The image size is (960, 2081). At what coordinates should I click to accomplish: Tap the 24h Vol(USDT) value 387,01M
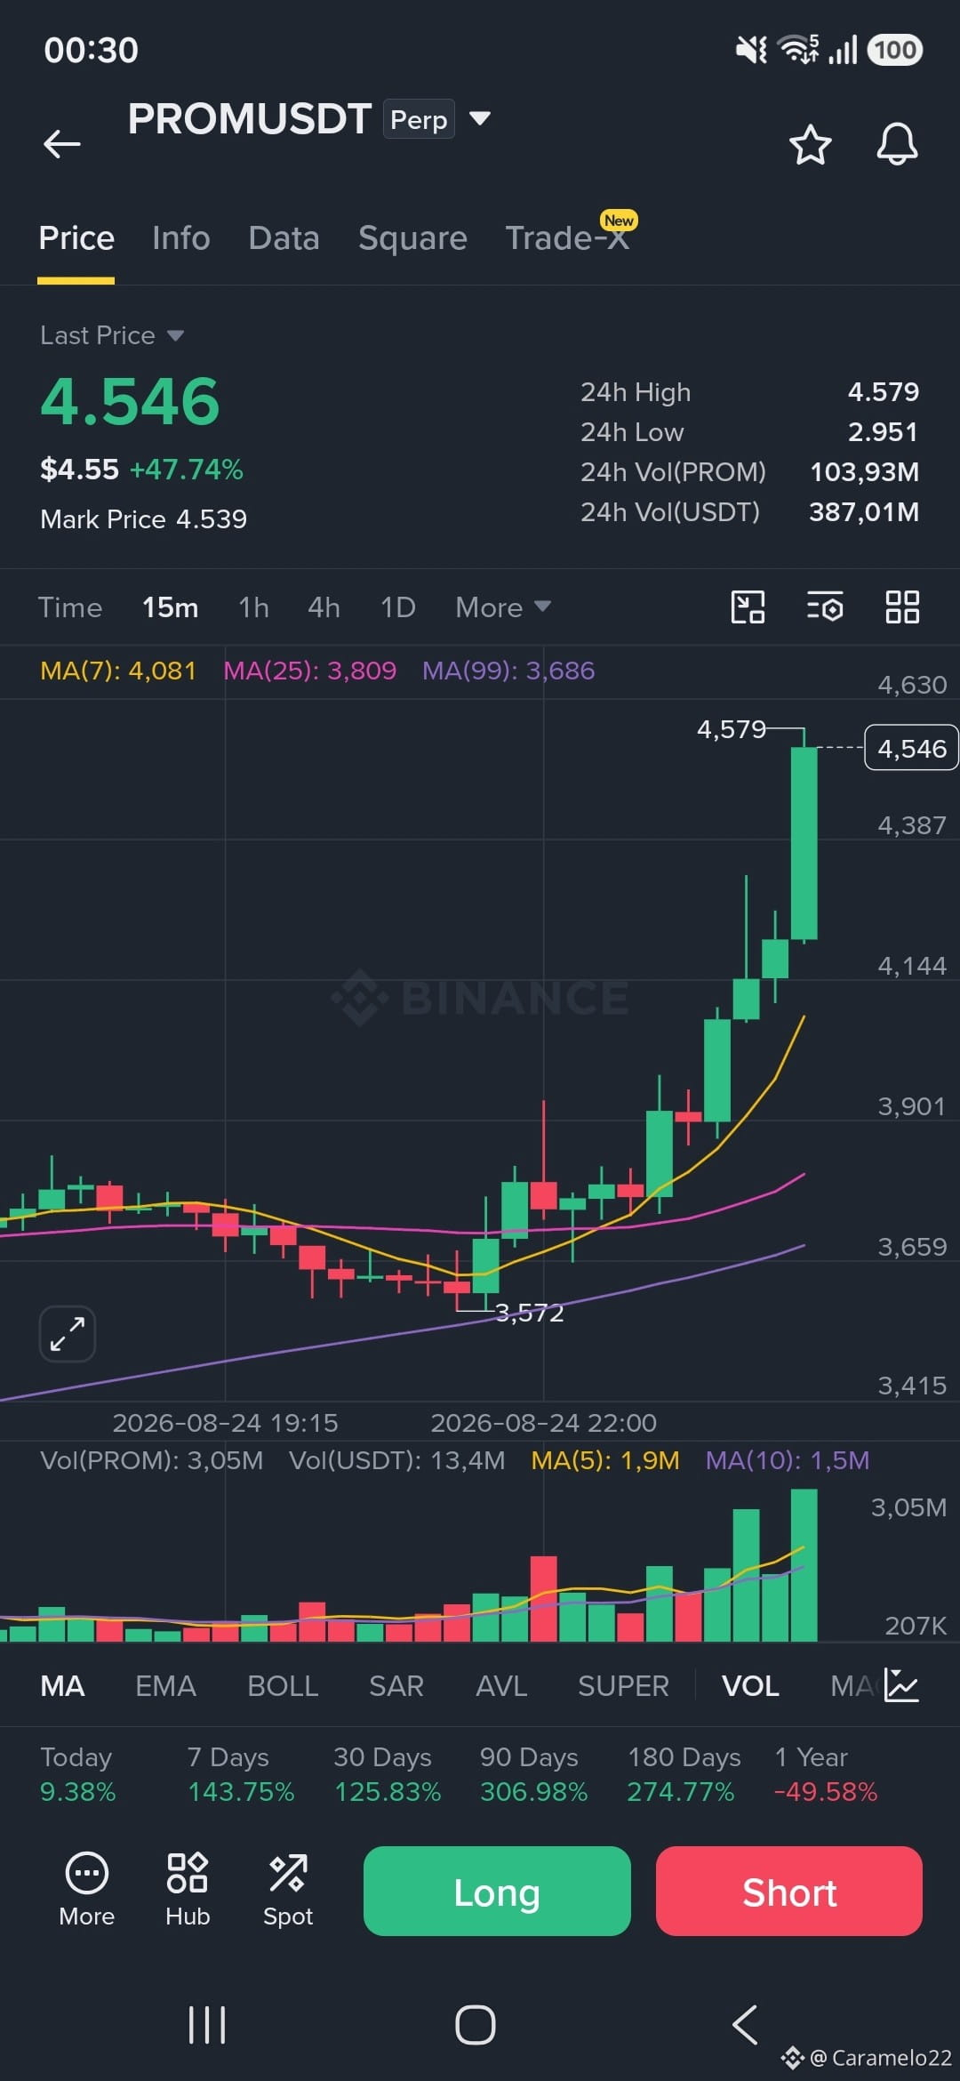pyautogui.click(x=864, y=512)
